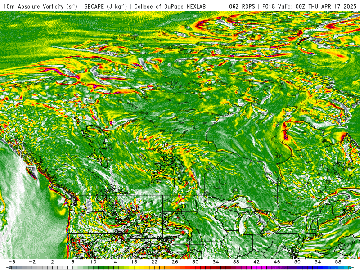The height and width of the screenshot is (270, 360).
Task: Select the "38" color bar label
Action: 236,262
